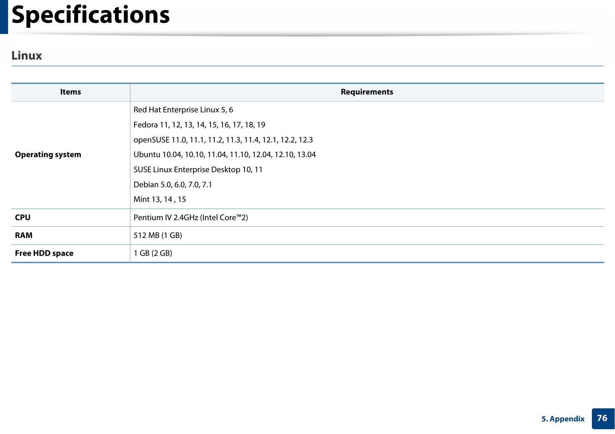
Task: Select the Linux section heading
Action: (x=27, y=55)
